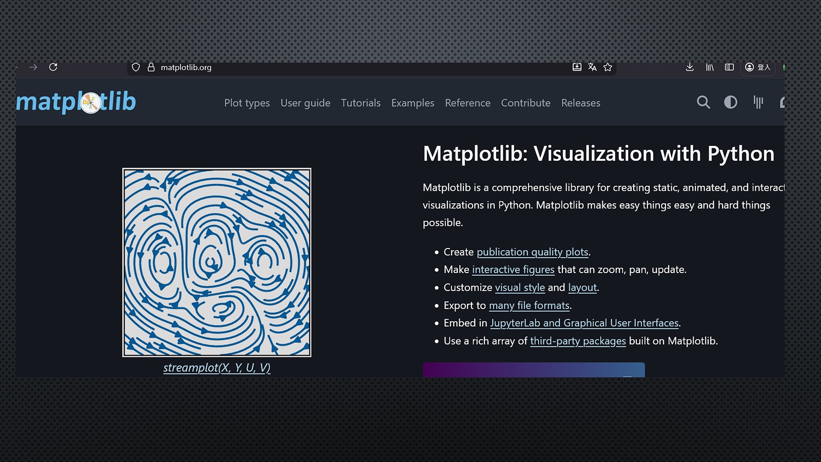Viewport: 821px width, 462px height.
Task: Reload the page with the refresh icon
Action: tap(53, 67)
